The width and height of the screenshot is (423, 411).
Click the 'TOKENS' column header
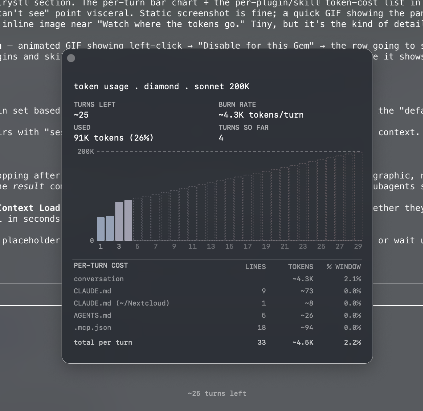pyautogui.click(x=300, y=267)
